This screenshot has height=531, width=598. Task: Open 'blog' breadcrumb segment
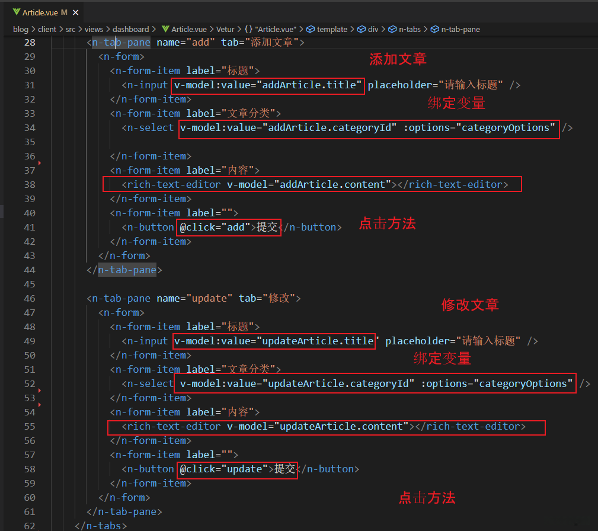point(21,30)
